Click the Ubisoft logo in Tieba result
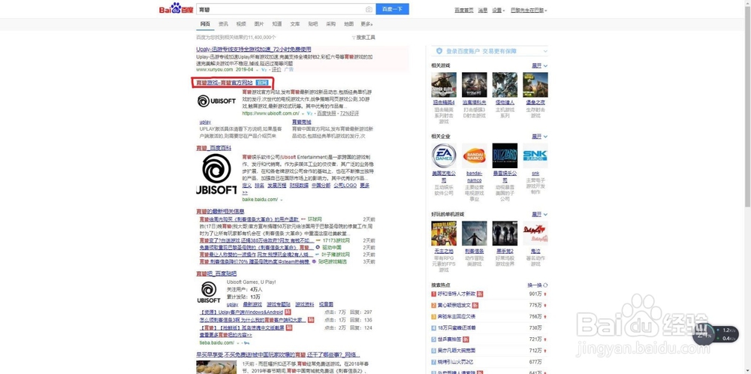Viewport: 751px width, 374px height. pyautogui.click(x=209, y=291)
